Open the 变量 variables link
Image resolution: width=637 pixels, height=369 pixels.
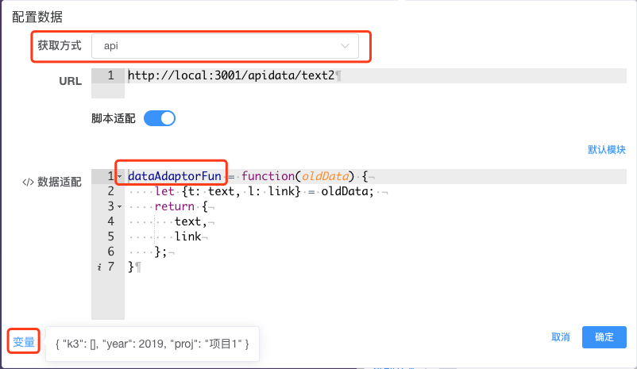[x=23, y=343]
